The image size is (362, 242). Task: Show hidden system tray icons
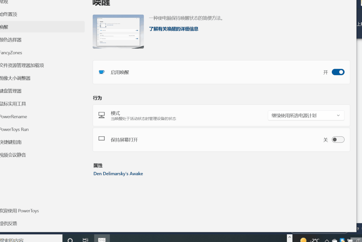pos(327,240)
